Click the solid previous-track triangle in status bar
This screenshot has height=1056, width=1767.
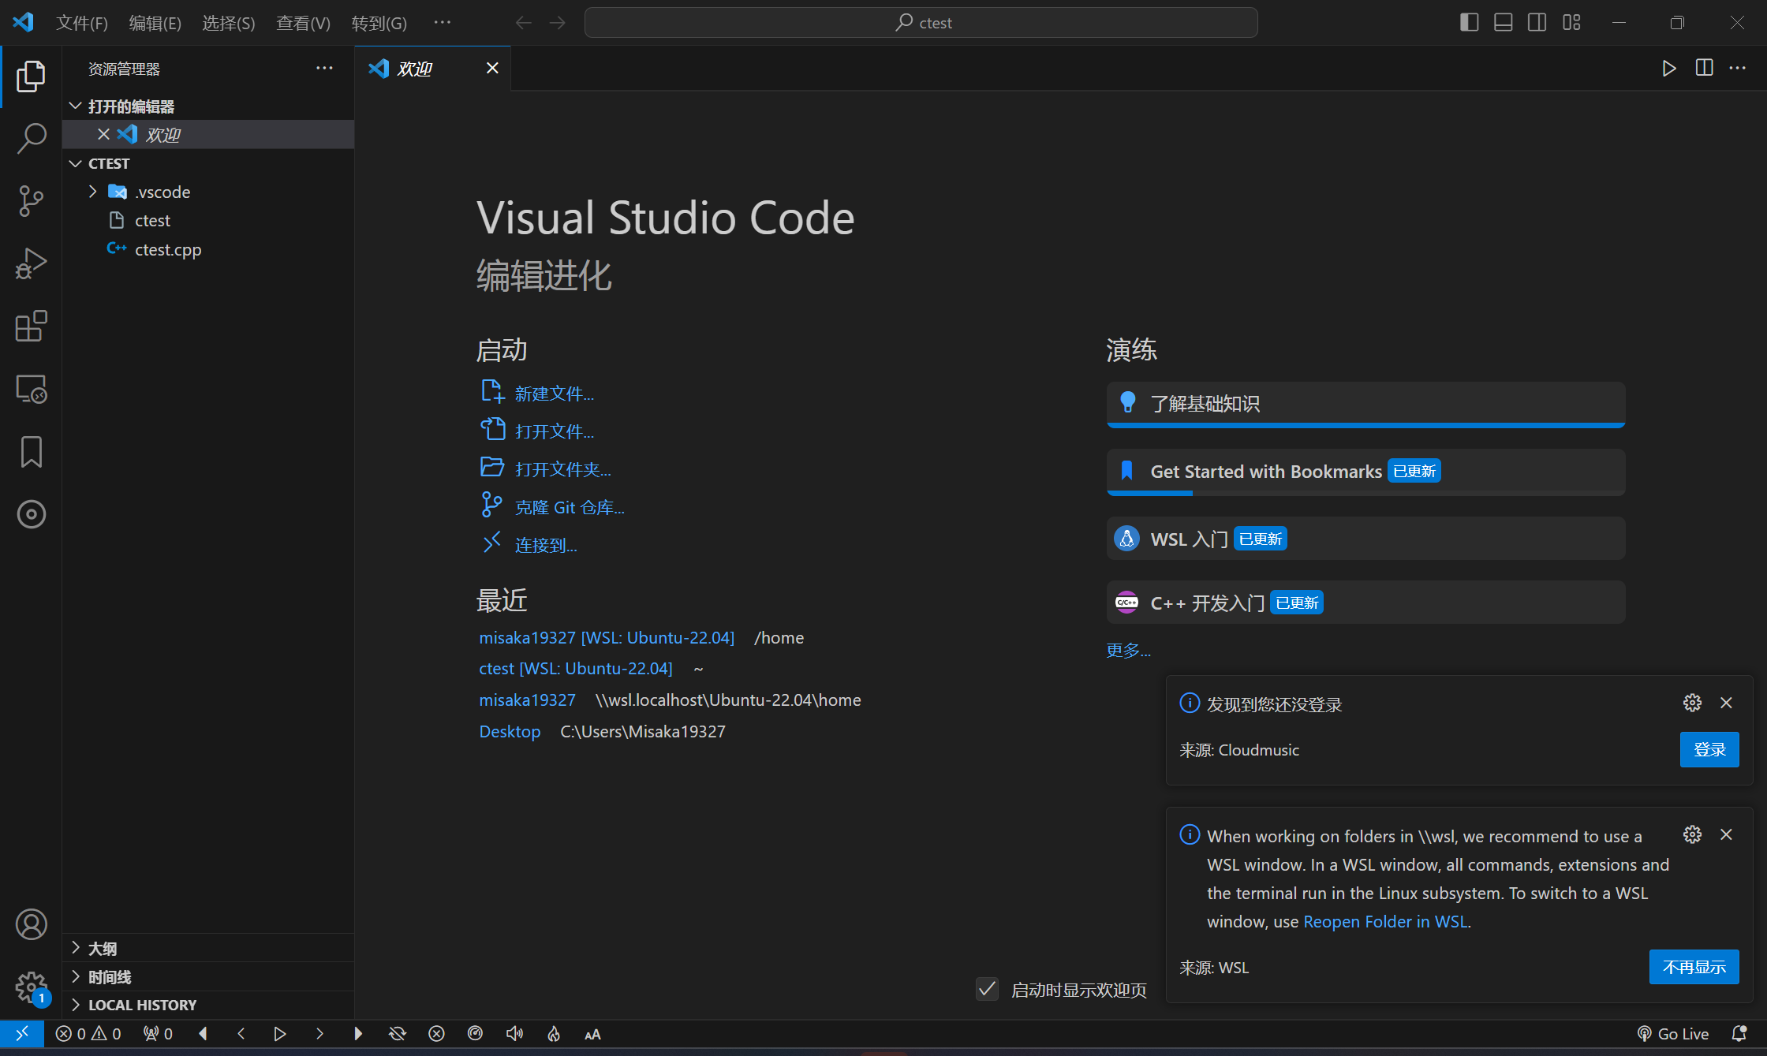pos(204,1034)
